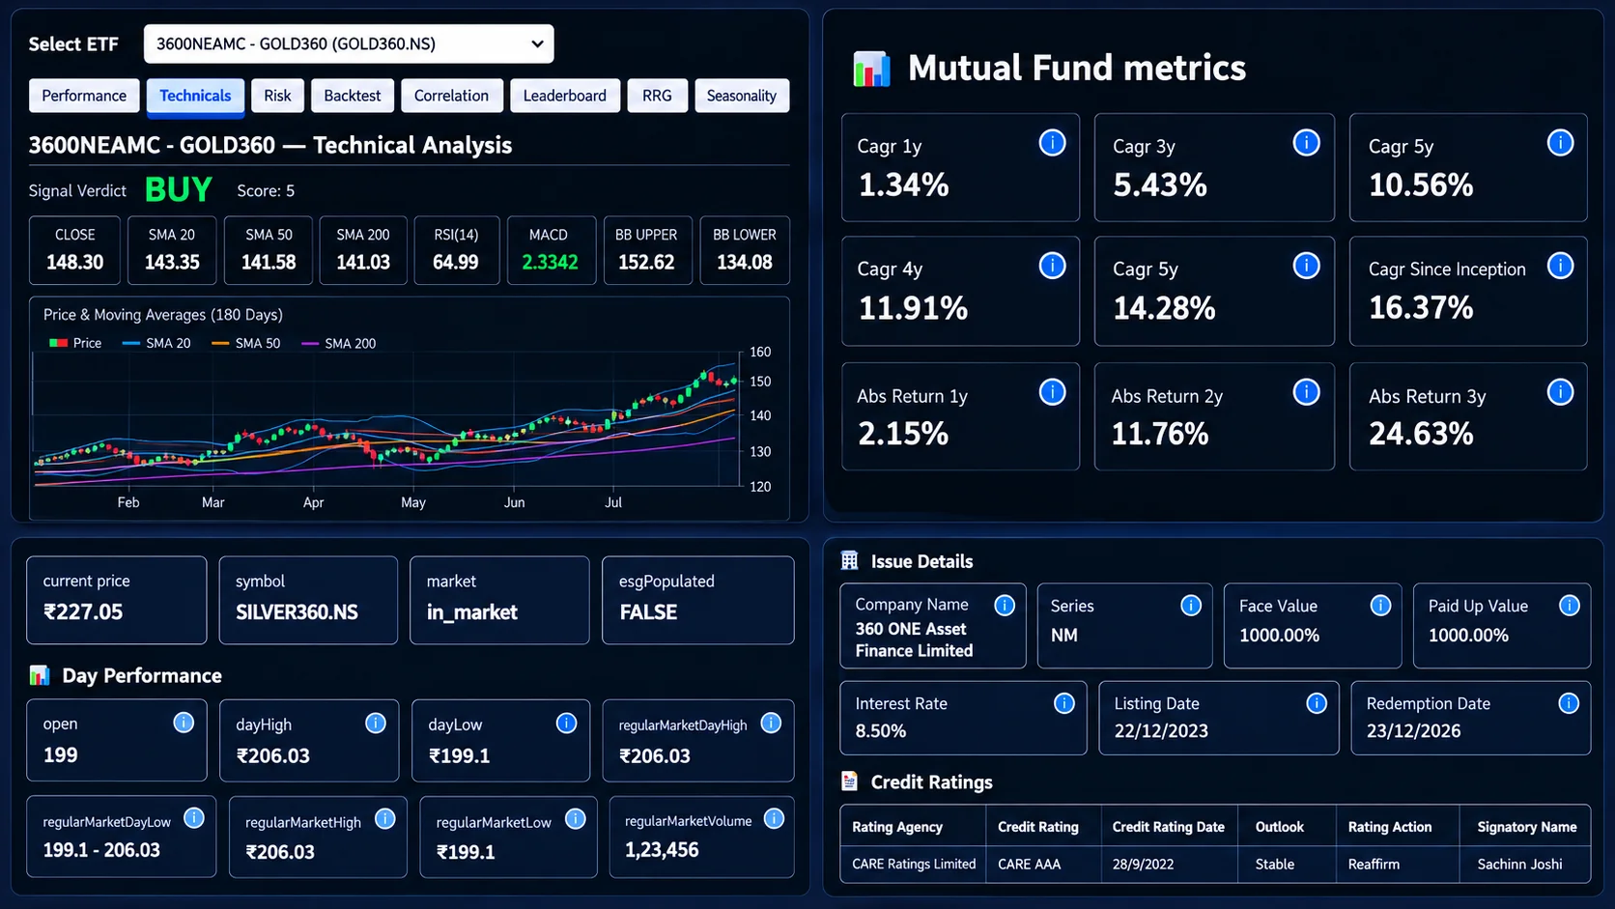Click Listing Date info icon

[1317, 703]
